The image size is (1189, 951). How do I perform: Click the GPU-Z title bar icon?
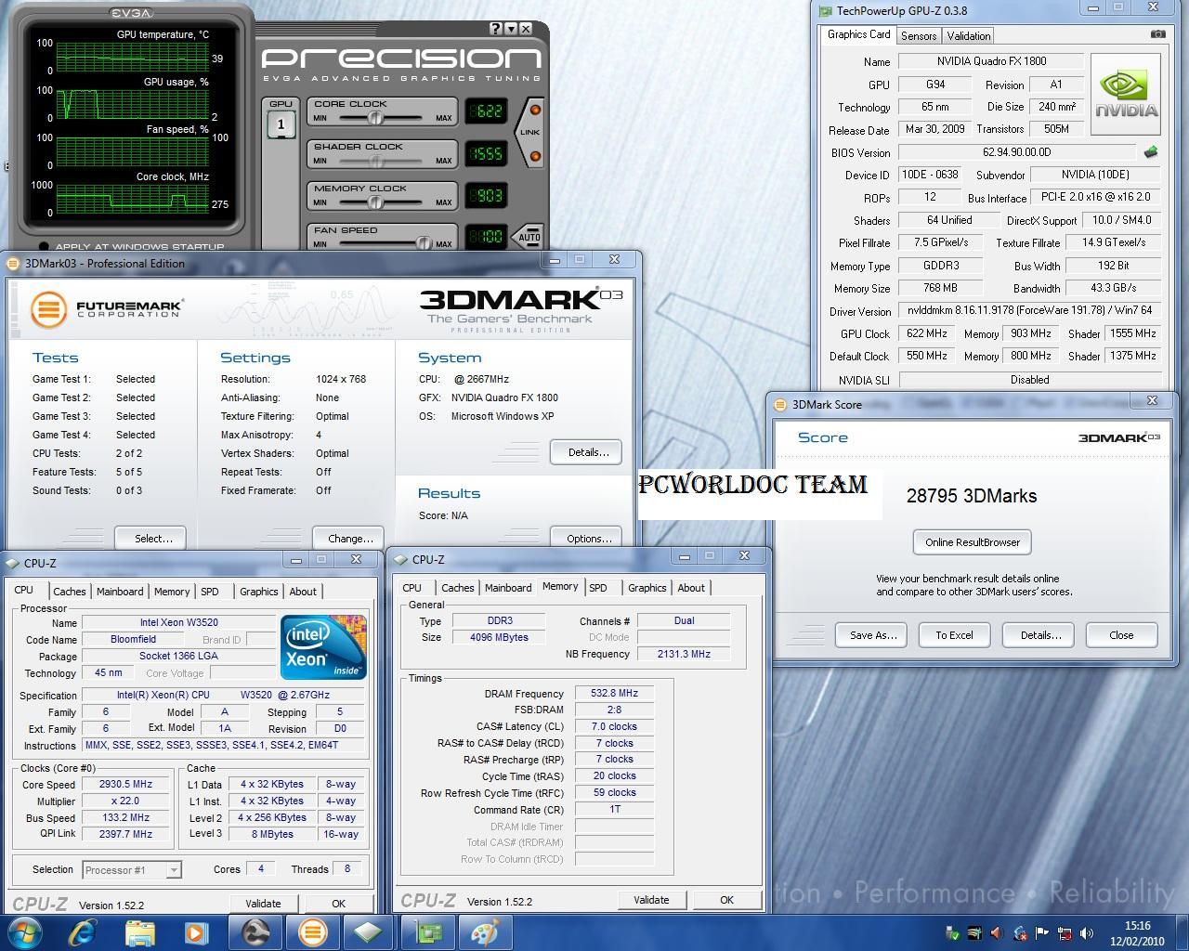tap(825, 10)
